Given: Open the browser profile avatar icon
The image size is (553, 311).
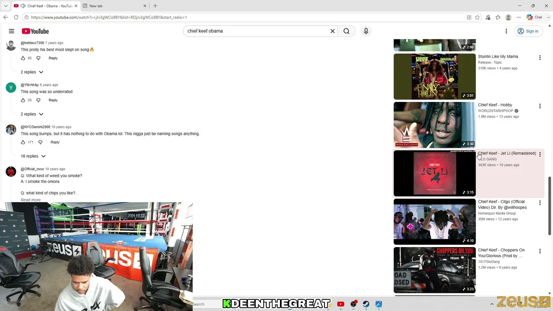Looking at the screenshot, I should pyautogui.click(x=509, y=17).
